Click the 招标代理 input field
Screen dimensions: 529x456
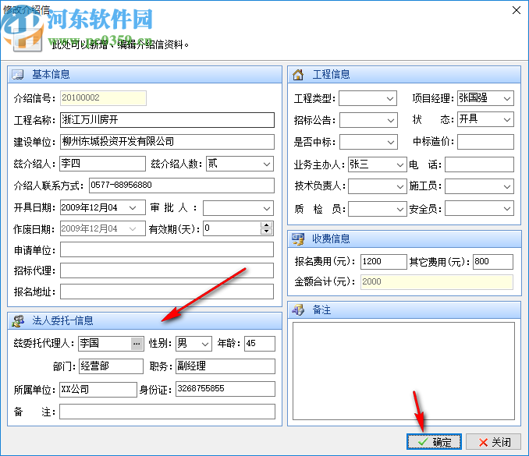[x=167, y=270]
